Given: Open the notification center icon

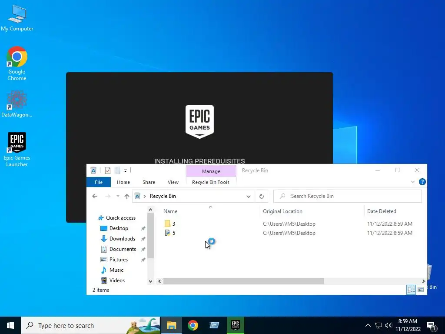Looking at the screenshot, I should pos(432,326).
